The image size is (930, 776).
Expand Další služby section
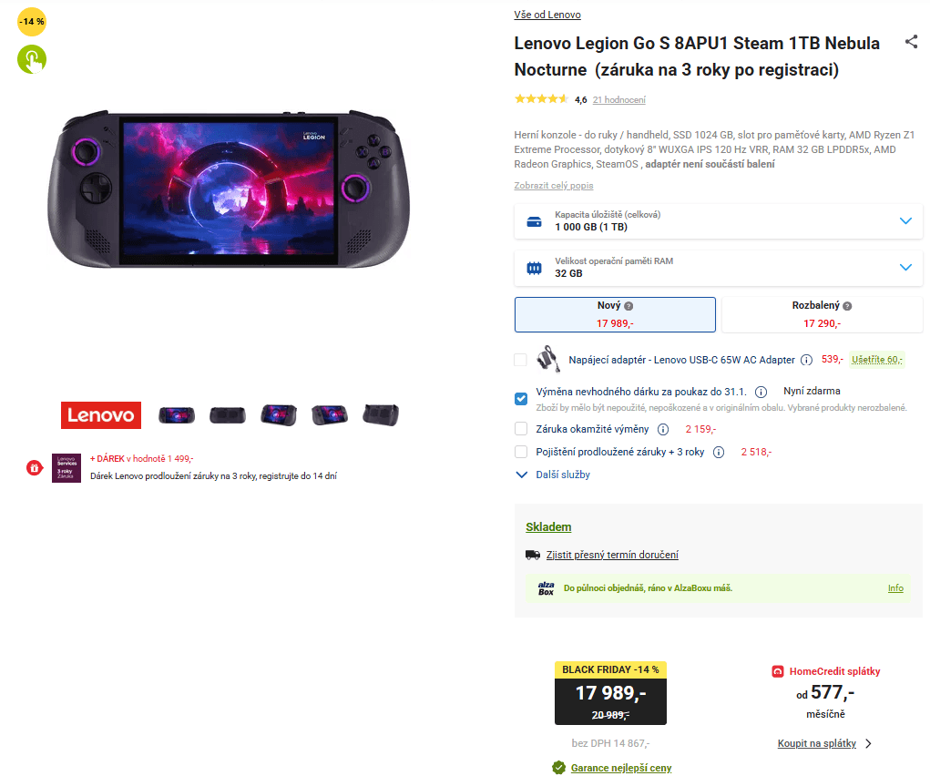[x=554, y=475]
